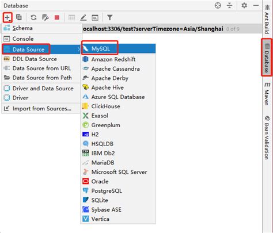Open the Bean Validation side tab
This screenshot has width=273, height=233.
[x=267, y=137]
